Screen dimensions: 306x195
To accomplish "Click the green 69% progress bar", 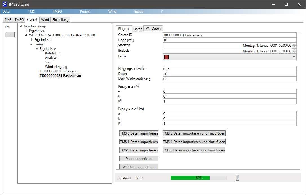I will click(199, 178).
